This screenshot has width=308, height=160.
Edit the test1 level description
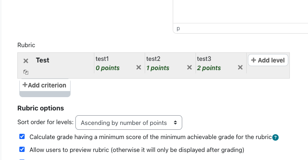click(102, 59)
